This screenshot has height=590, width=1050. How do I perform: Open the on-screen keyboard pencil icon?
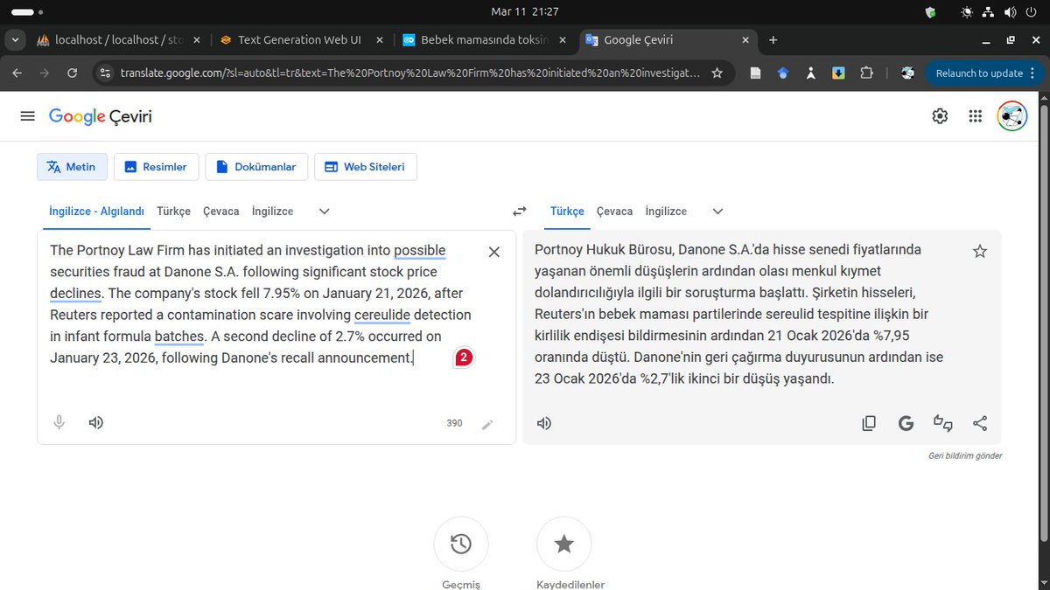coord(487,424)
